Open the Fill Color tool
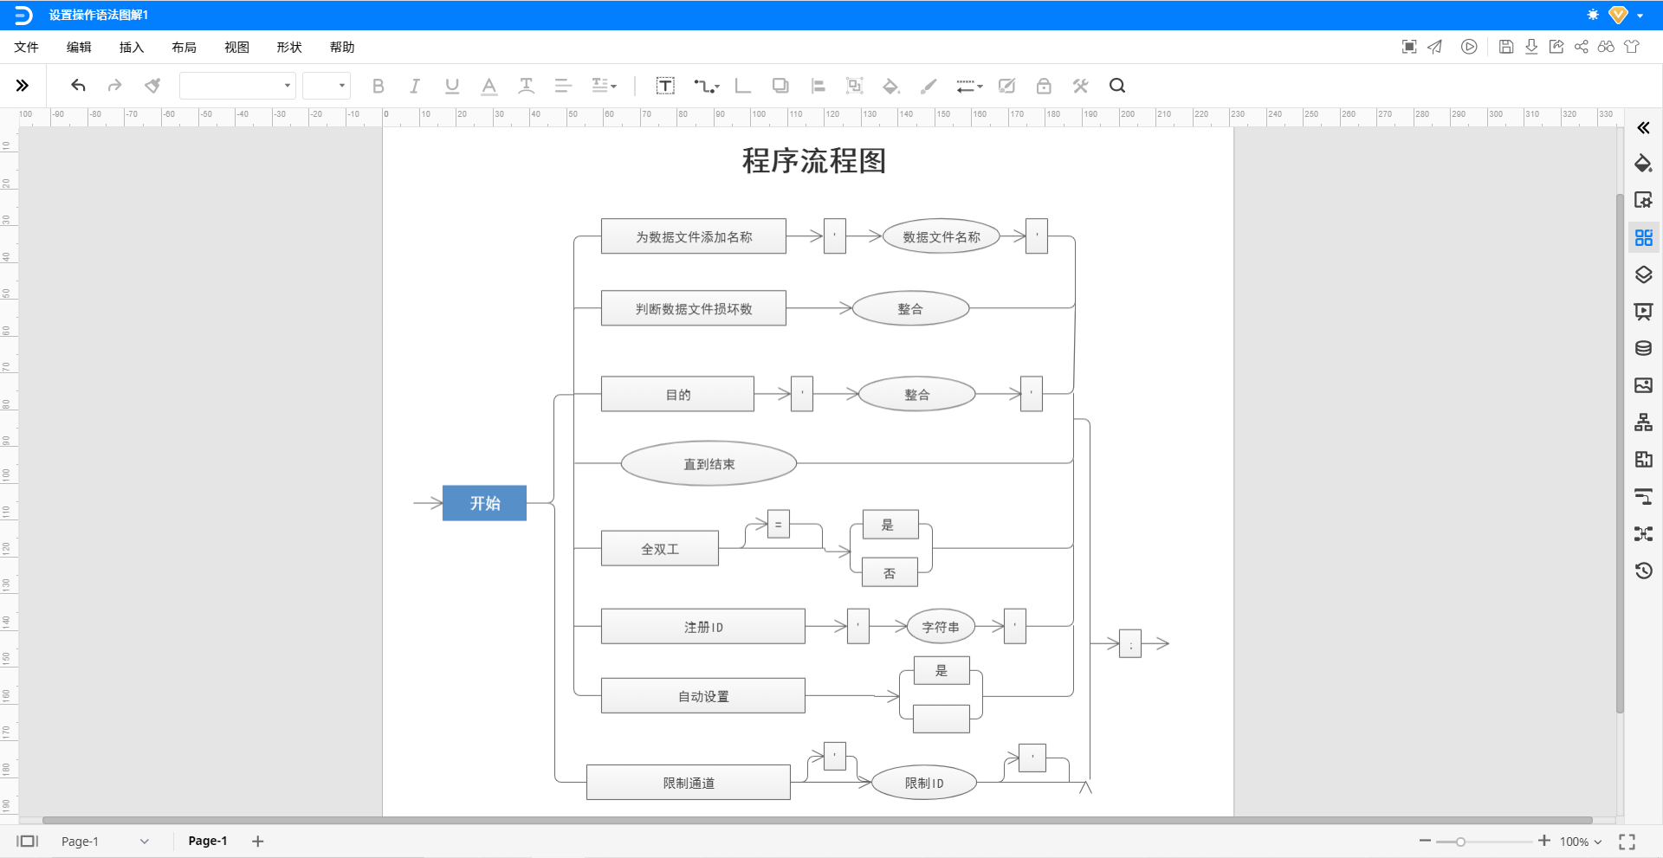The width and height of the screenshot is (1663, 858). pyautogui.click(x=891, y=86)
